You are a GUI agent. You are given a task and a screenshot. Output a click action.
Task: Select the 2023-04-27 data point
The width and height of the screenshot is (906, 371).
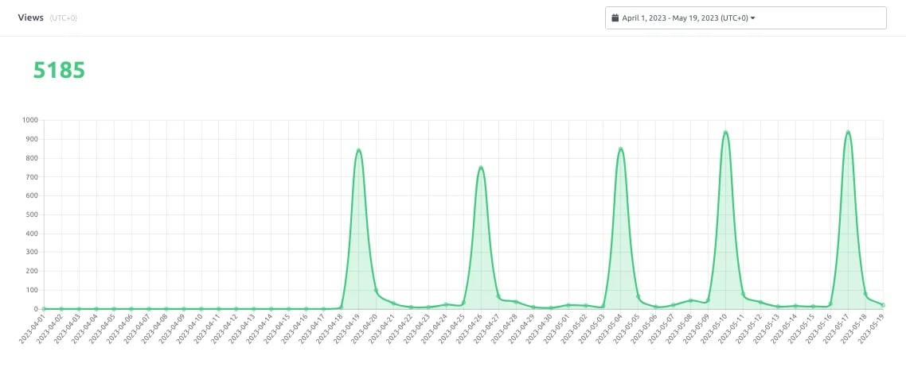(498, 296)
